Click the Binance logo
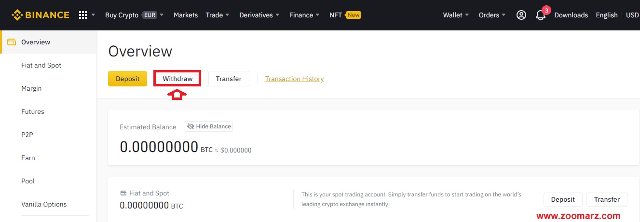 (41, 15)
